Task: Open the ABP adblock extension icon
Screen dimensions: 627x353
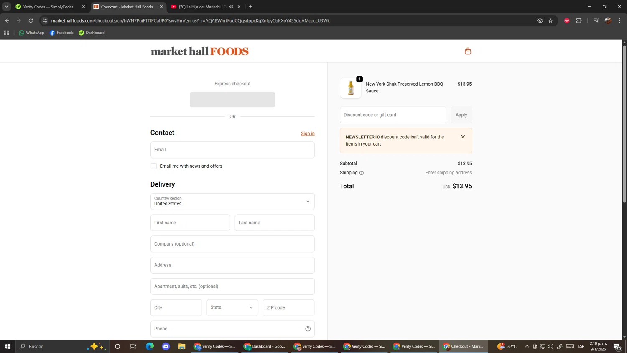Action: [567, 20]
